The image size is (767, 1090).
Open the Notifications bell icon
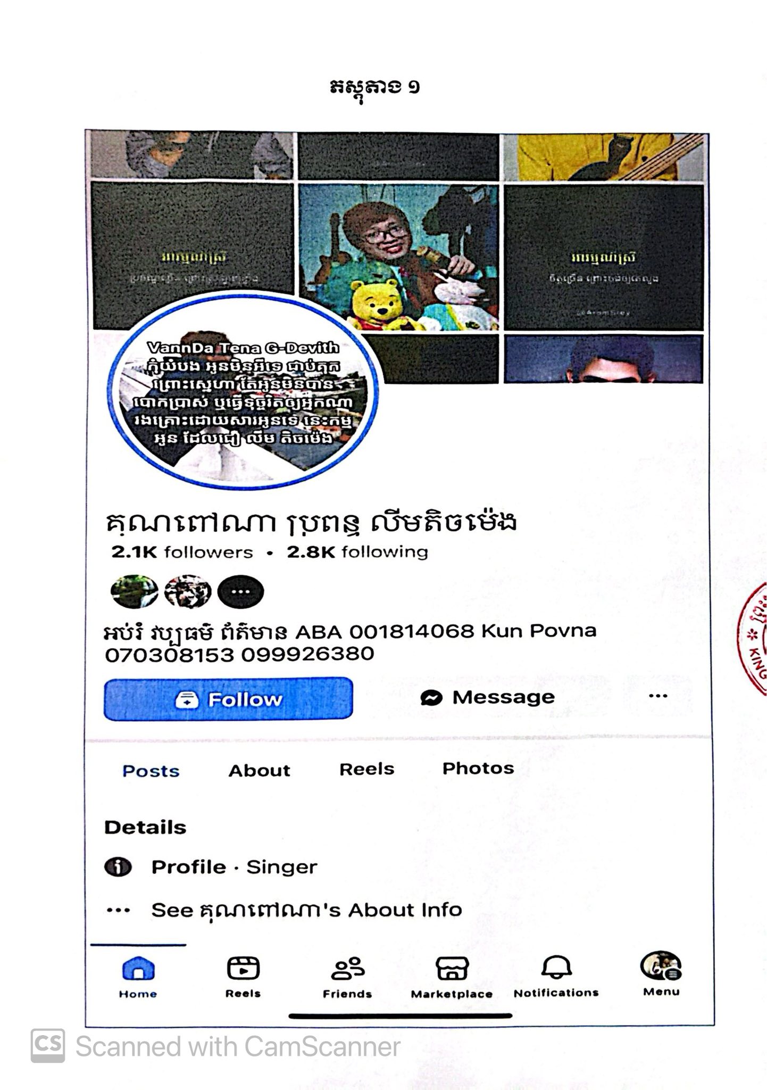click(556, 967)
